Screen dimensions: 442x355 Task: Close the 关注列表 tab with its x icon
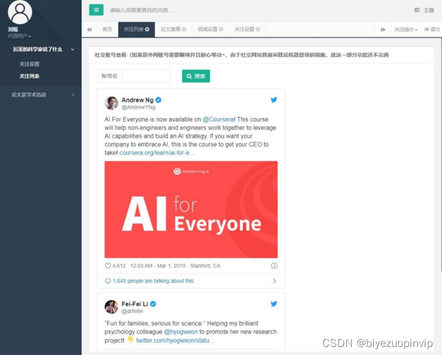147,29
